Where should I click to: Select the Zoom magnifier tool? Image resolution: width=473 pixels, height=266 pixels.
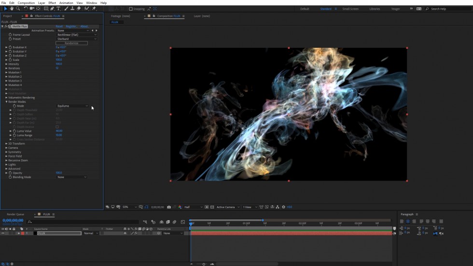18,9
